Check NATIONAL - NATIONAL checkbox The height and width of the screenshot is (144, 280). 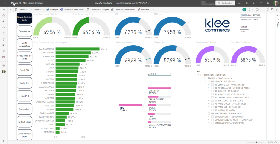[x=202, y=75]
